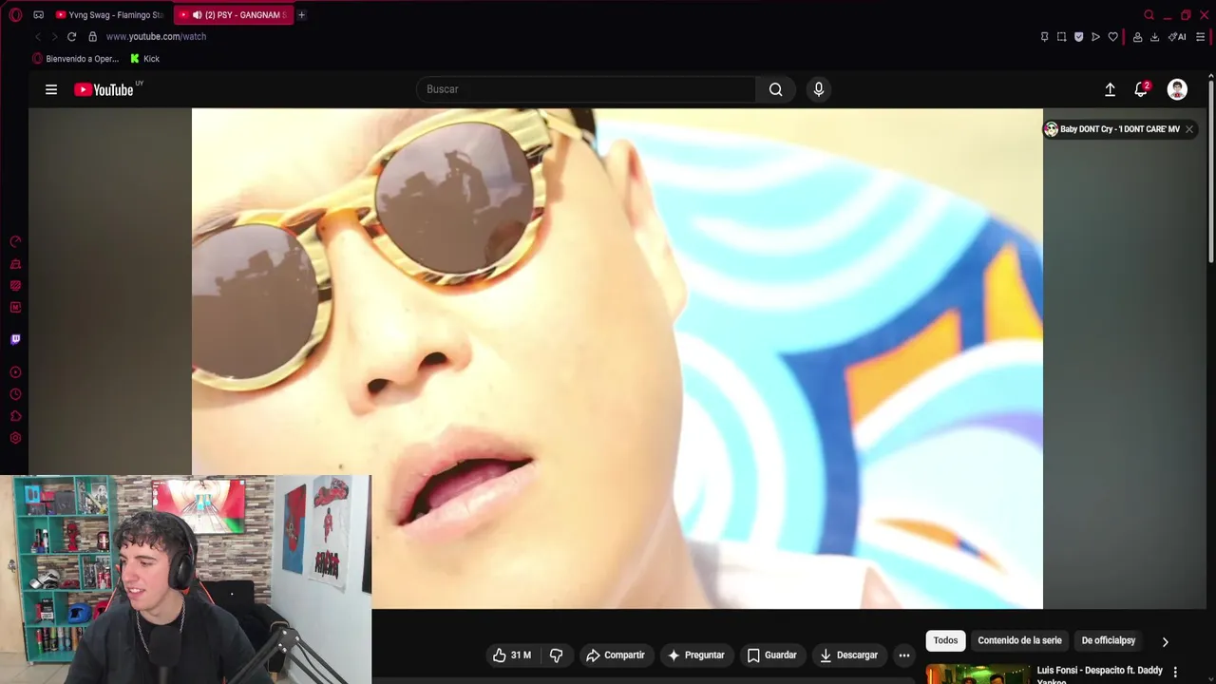Open the YouTube account avatar menu
This screenshot has height=684, width=1216.
(1177, 89)
